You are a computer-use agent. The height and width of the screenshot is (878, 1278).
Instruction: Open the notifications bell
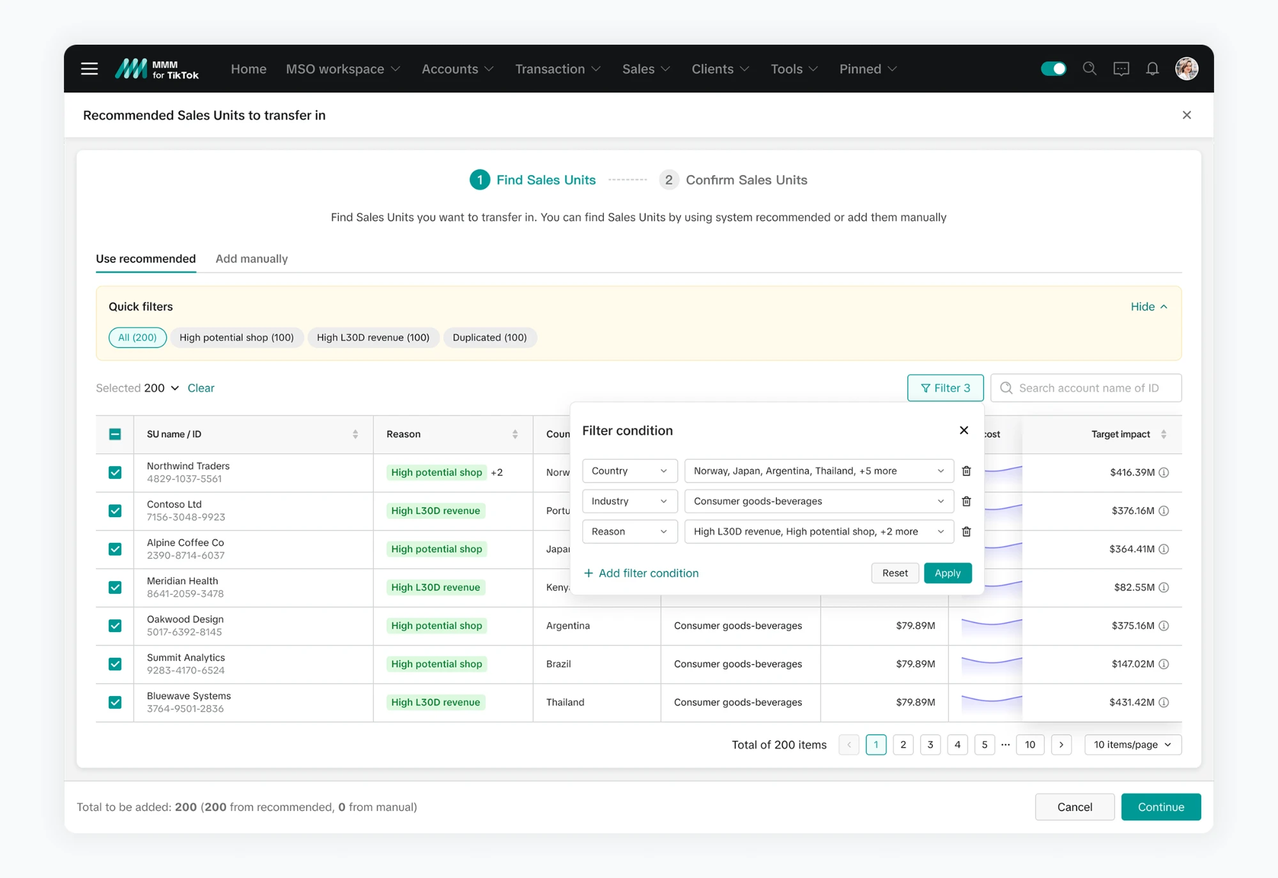(x=1152, y=69)
